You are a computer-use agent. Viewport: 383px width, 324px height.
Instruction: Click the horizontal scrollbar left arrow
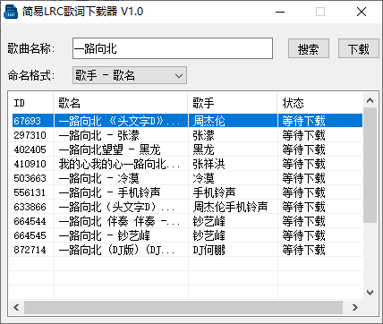16,307
